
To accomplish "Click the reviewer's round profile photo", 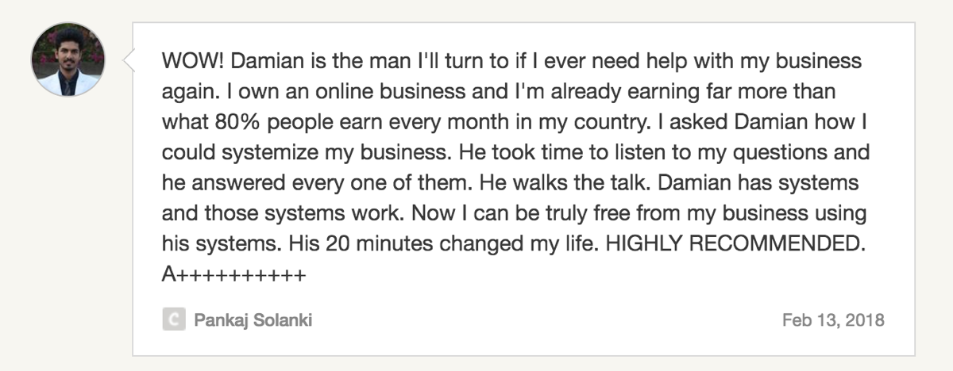I will [68, 59].
